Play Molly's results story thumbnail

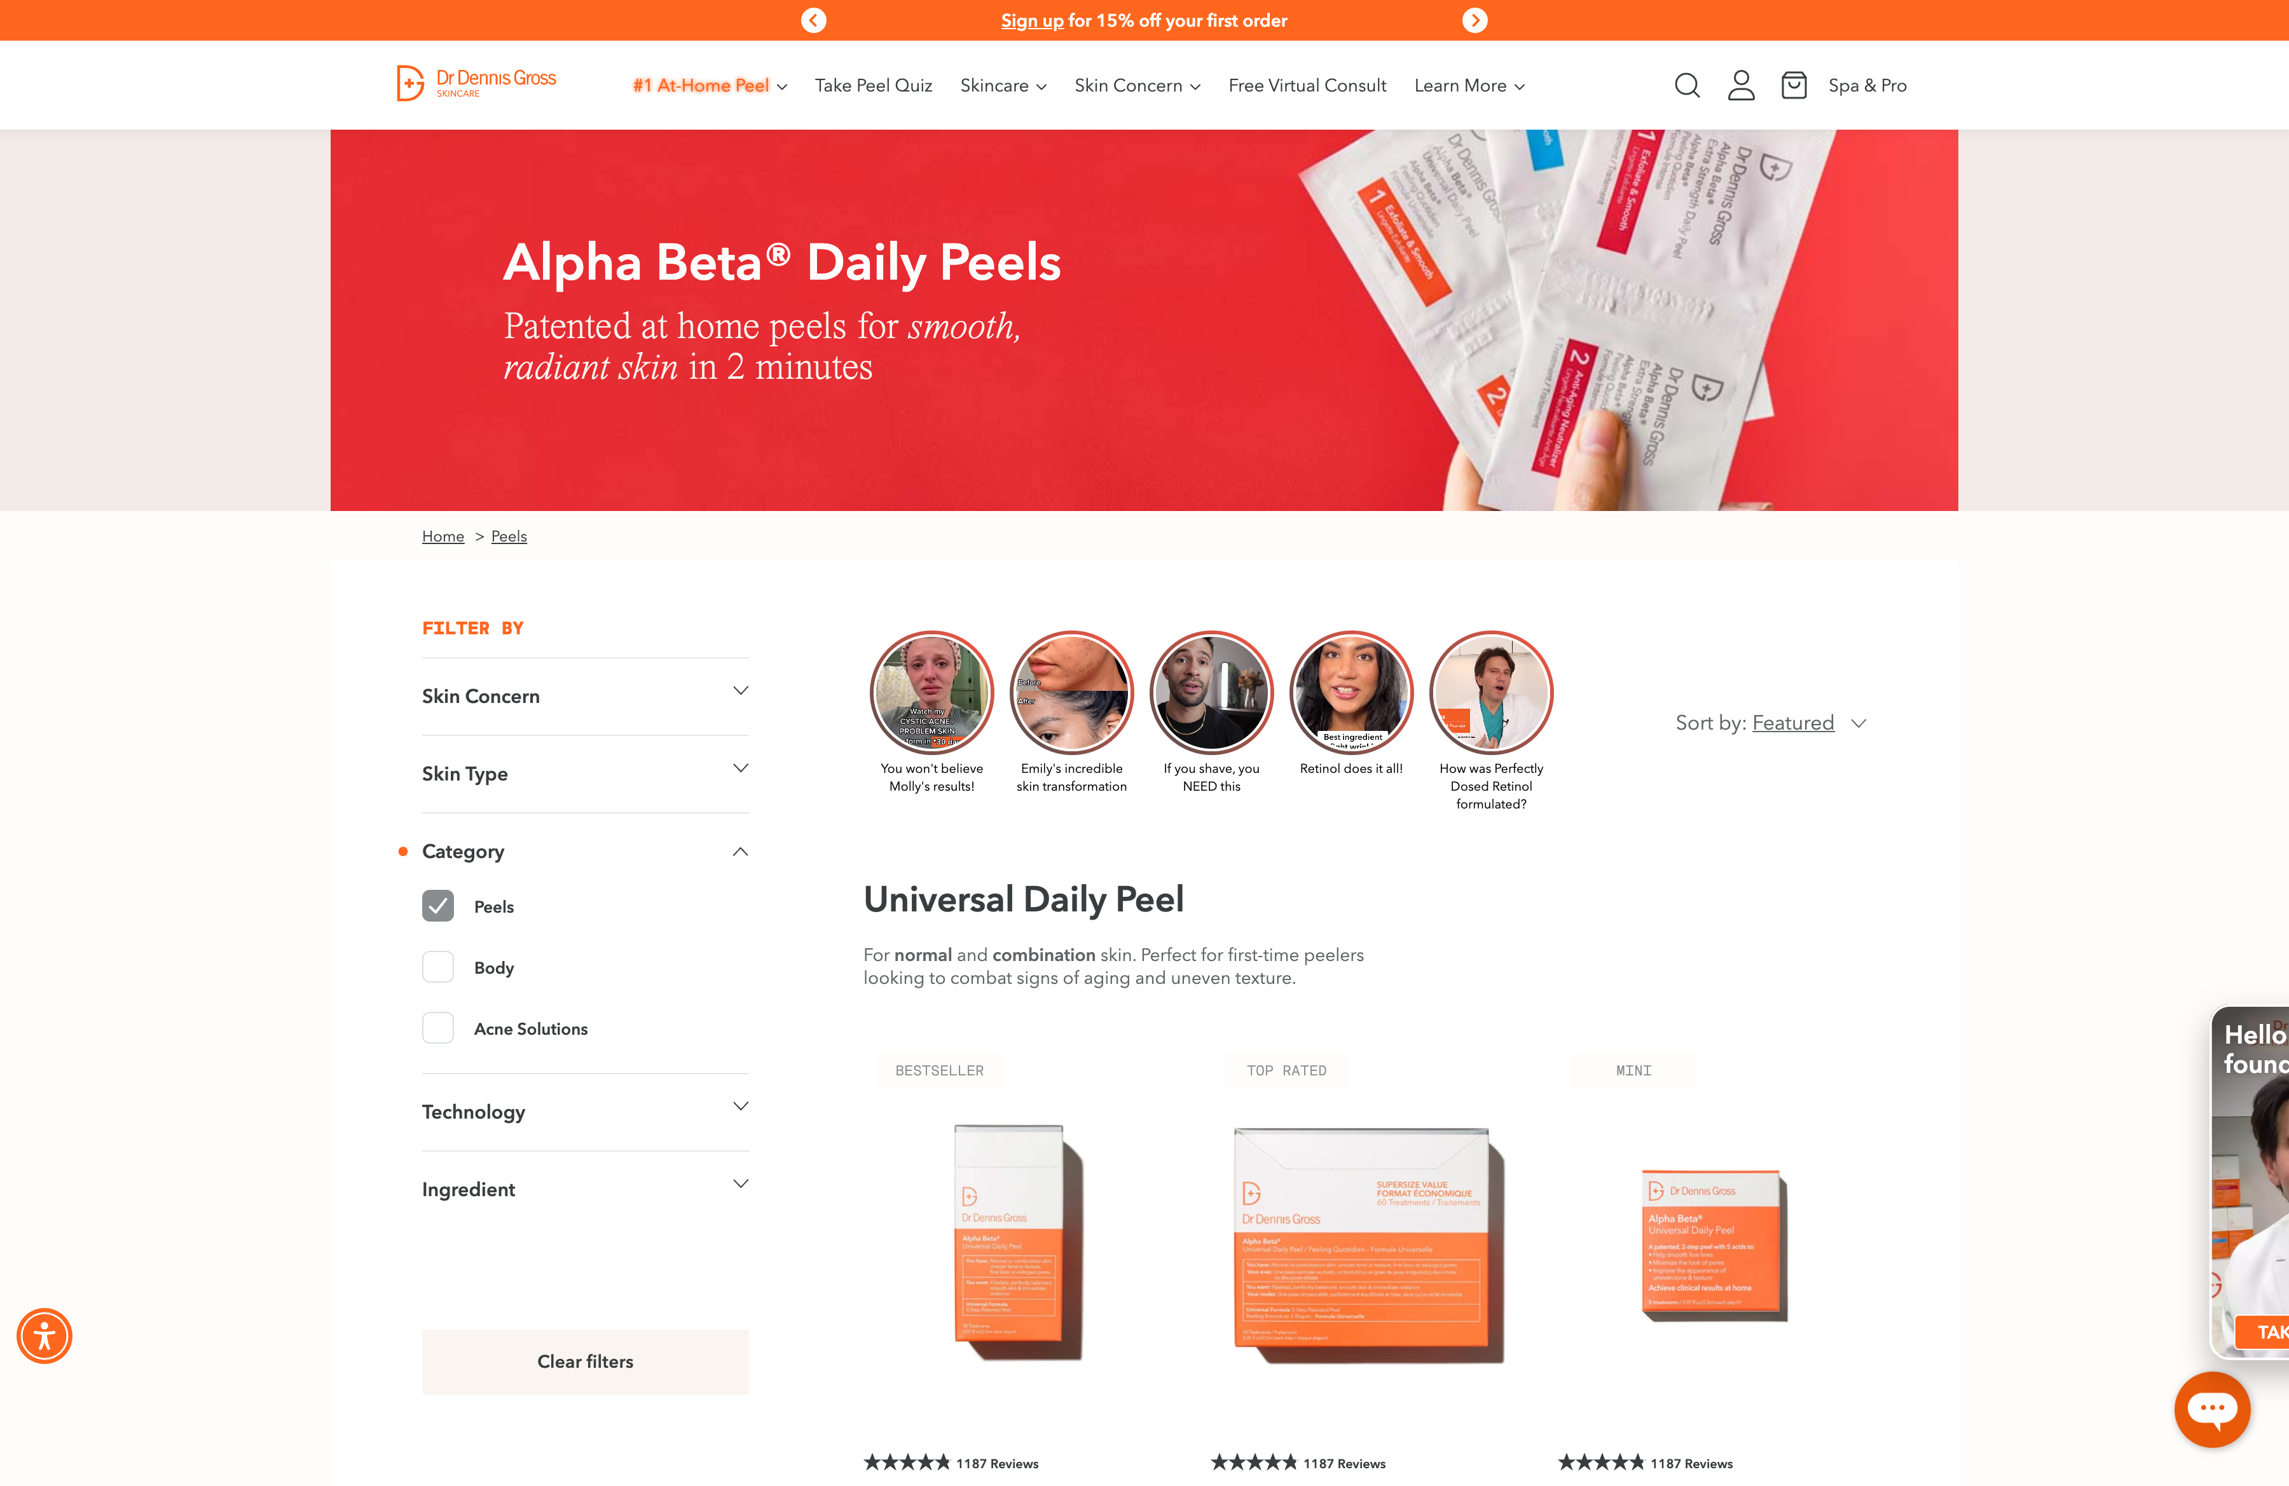coord(931,692)
